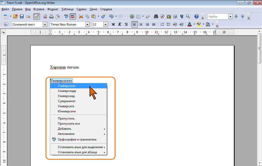Image resolution: width=262 pixels, height=166 pixels.
Task: Undo the last action
Action: tap(111, 16)
